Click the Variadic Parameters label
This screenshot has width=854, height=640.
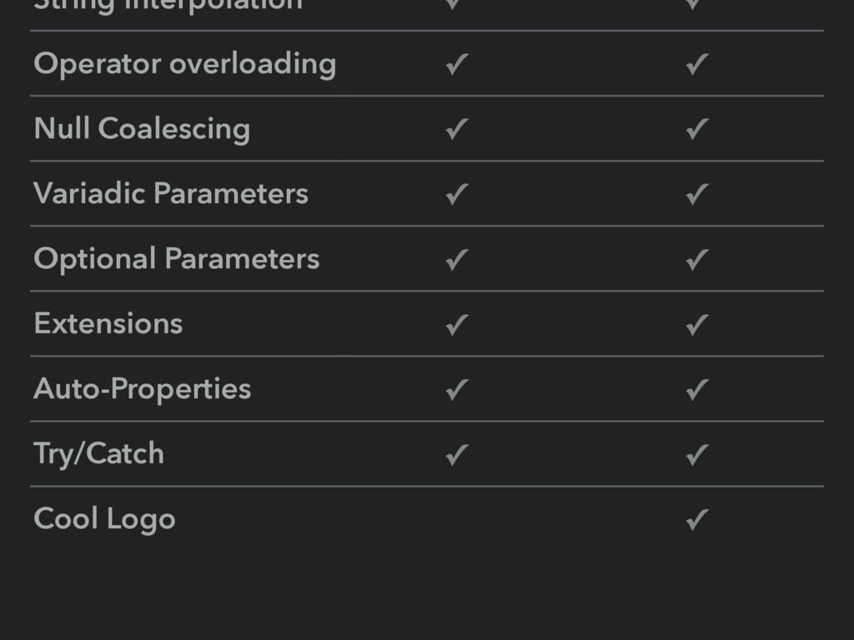(x=171, y=194)
